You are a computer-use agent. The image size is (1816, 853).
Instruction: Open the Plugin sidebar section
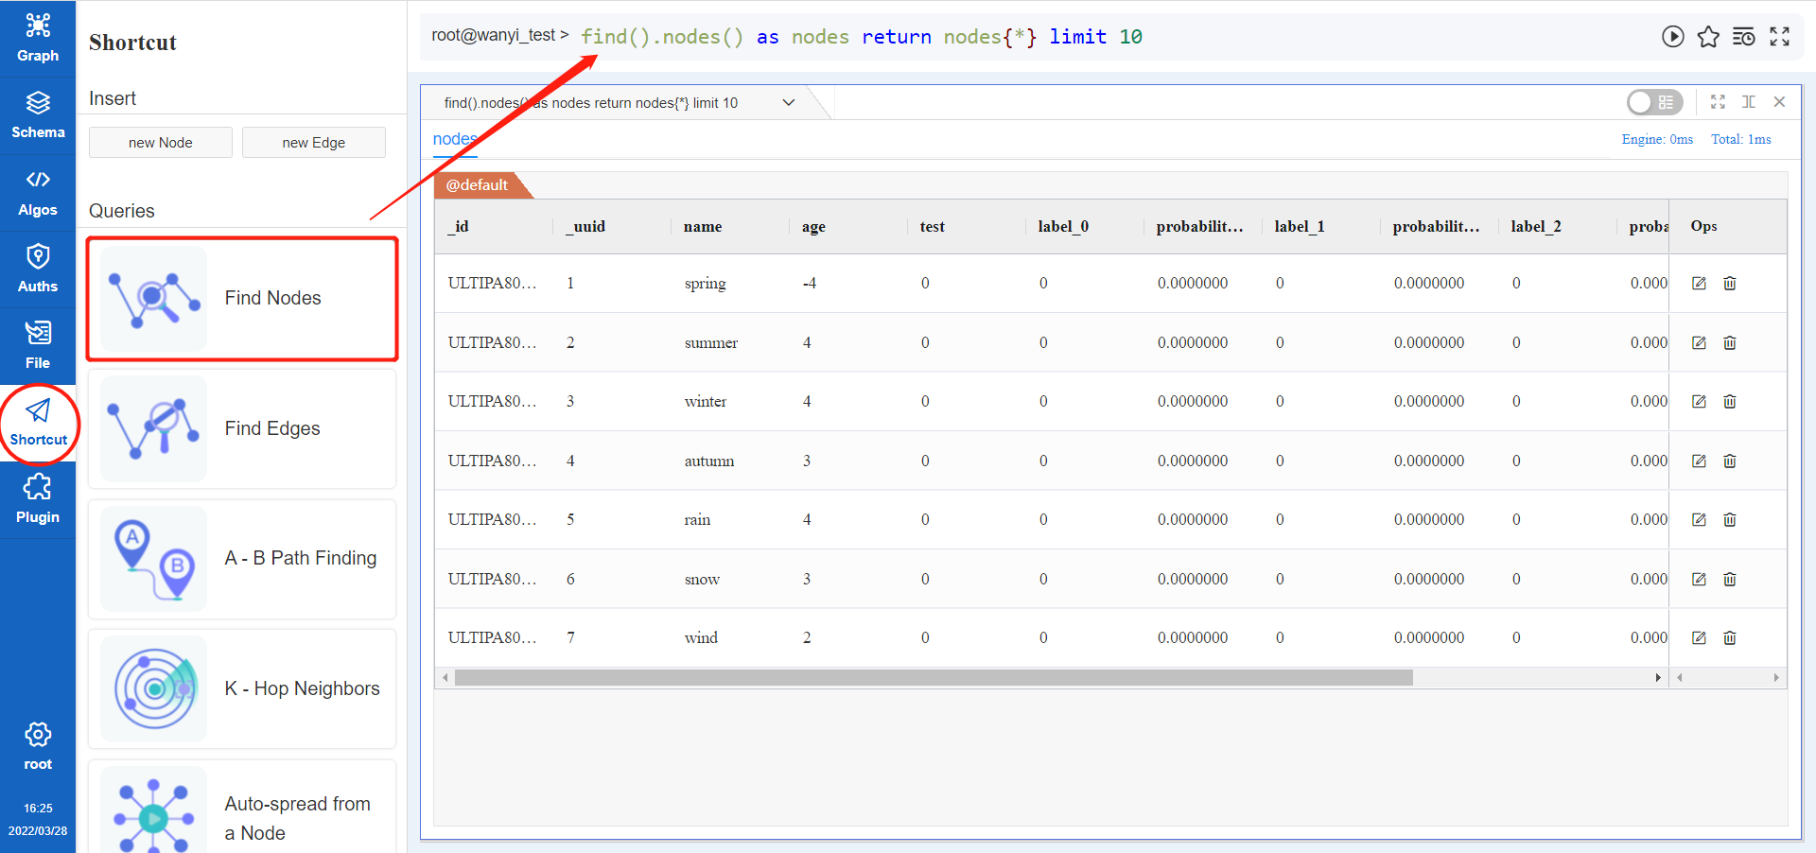click(x=38, y=500)
